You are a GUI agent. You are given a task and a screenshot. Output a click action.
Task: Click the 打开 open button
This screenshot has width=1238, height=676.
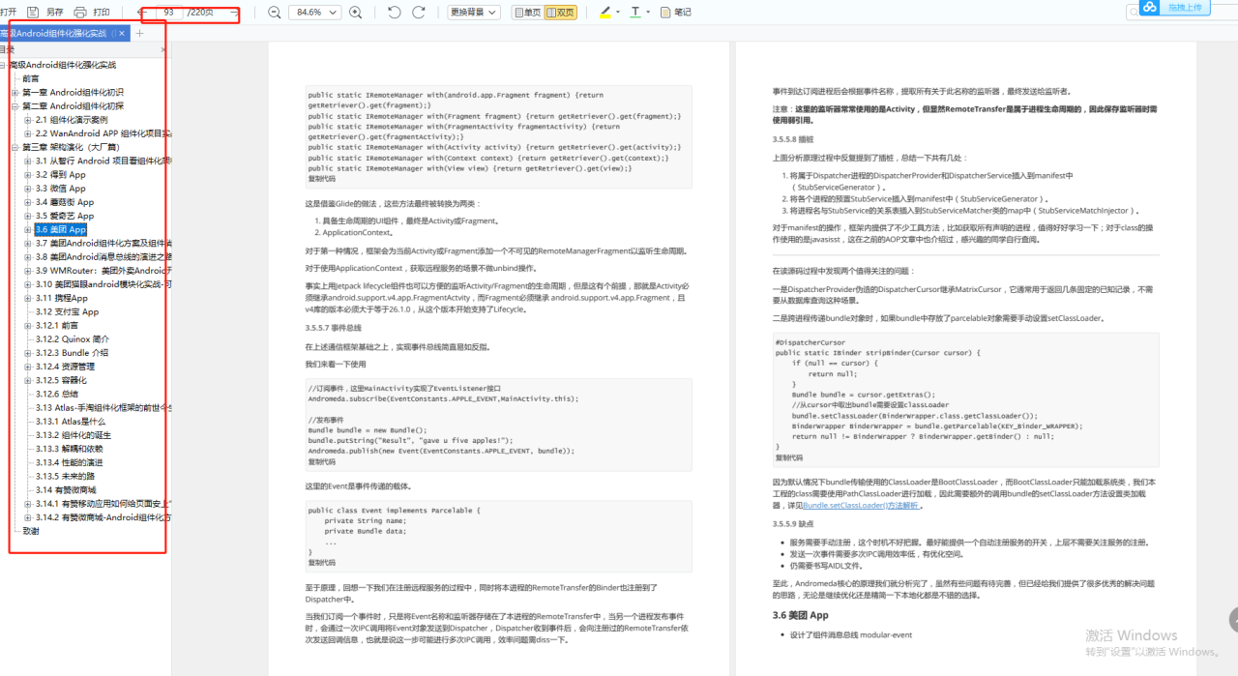[x=8, y=12]
